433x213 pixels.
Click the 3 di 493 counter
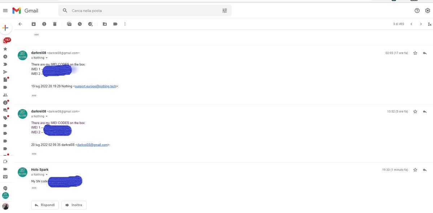(x=399, y=24)
